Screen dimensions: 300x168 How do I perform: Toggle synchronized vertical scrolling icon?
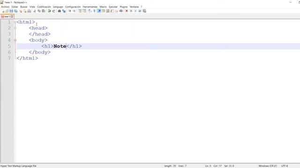click(x=80, y=11)
